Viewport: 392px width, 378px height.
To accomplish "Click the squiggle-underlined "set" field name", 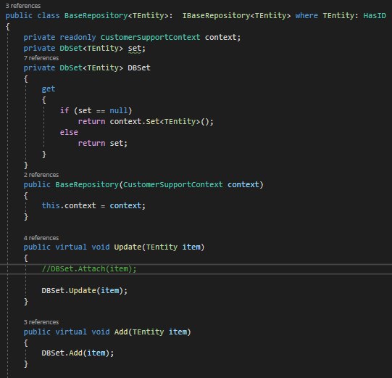I will click(x=135, y=49).
